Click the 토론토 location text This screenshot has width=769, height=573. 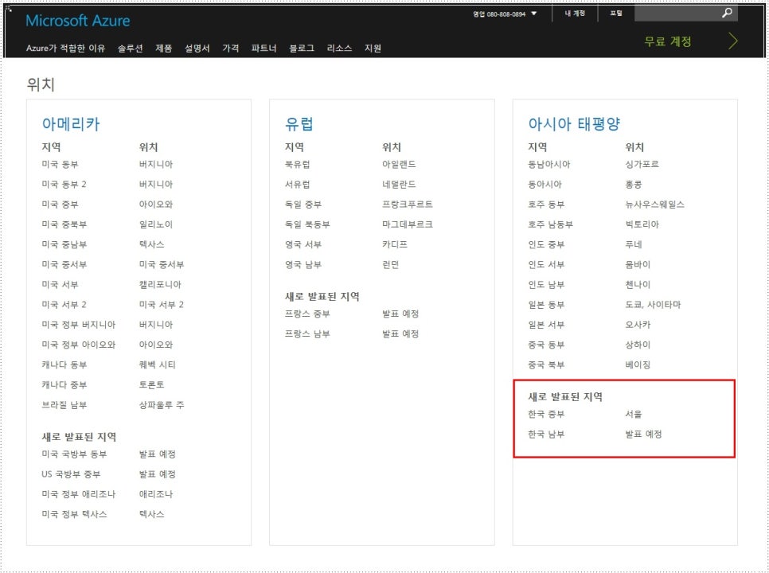coord(151,385)
